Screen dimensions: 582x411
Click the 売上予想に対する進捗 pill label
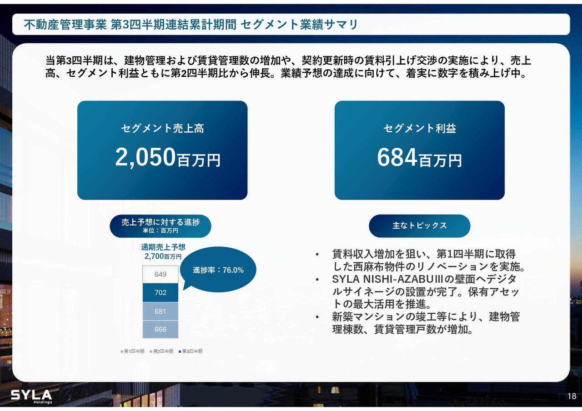[160, 226]
